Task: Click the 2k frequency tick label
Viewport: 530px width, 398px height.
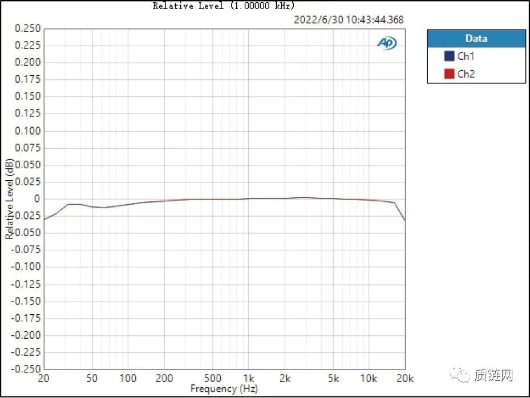Action: tap(285, 378)
